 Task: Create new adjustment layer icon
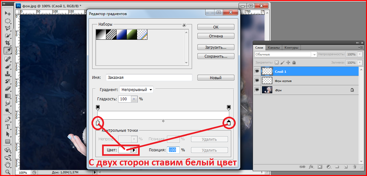pos(328,167)
